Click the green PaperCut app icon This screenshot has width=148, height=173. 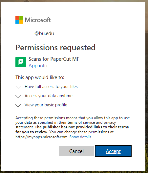(x=21, y=62)
